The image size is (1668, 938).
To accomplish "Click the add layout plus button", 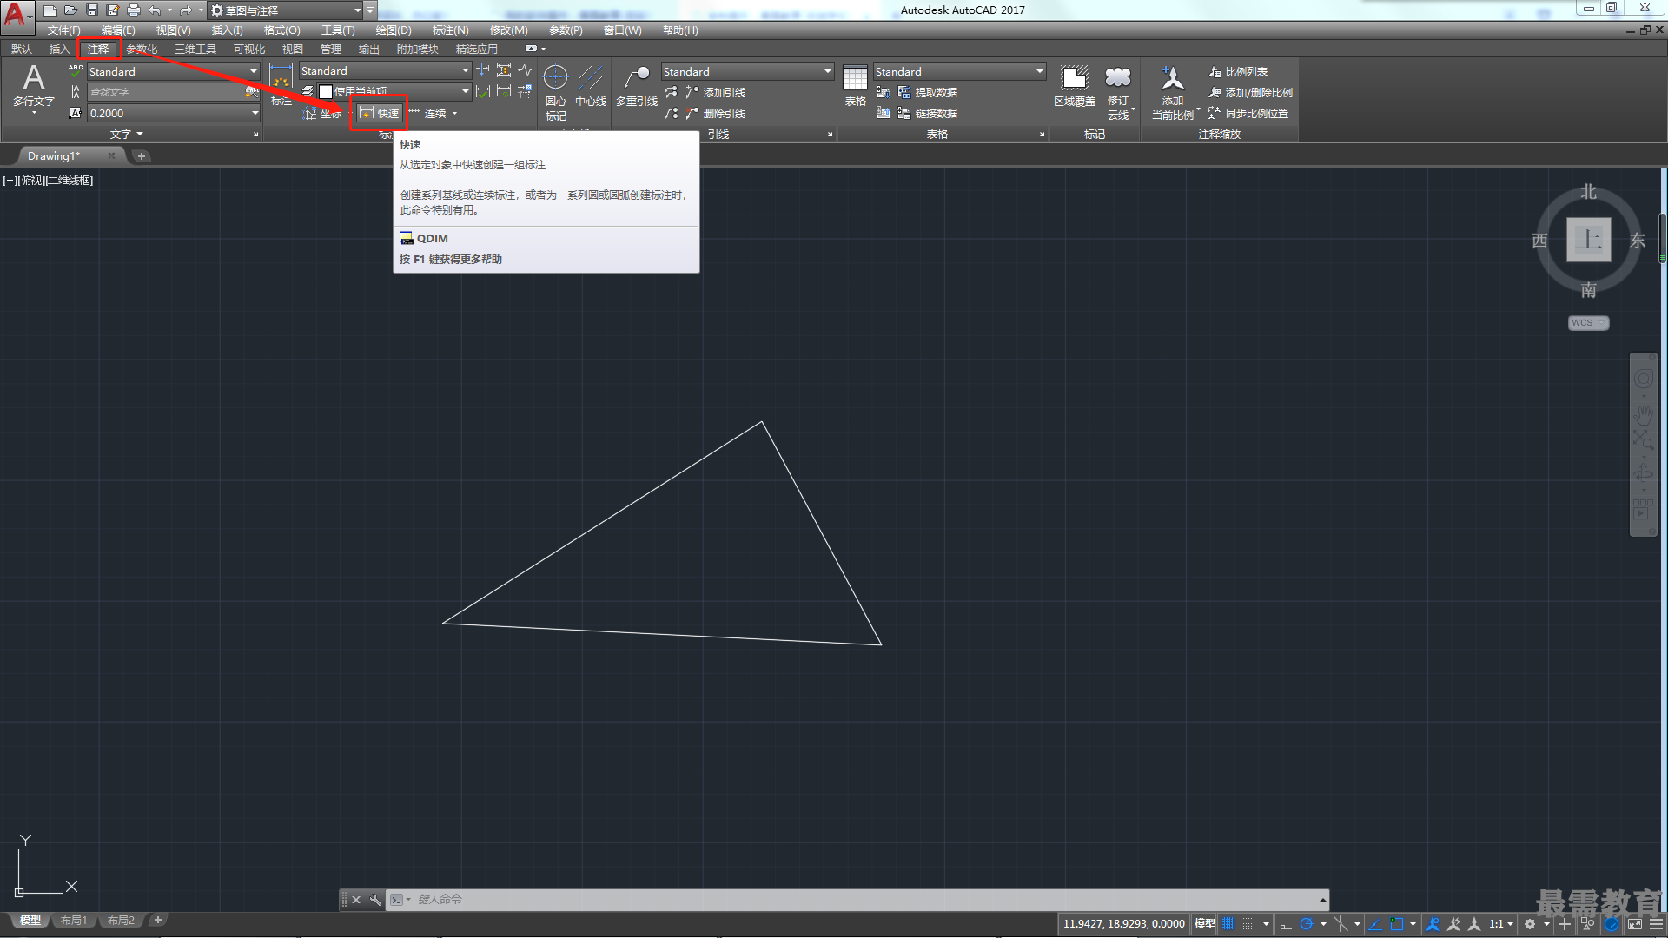I will pos(157,920).
